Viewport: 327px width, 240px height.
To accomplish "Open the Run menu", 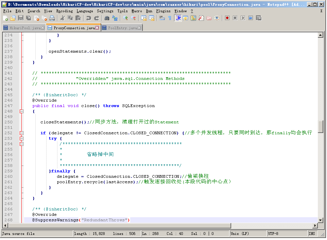I will (x=149, y=11).
